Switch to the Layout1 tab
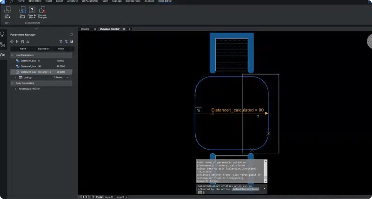 [x=110, y=197]
